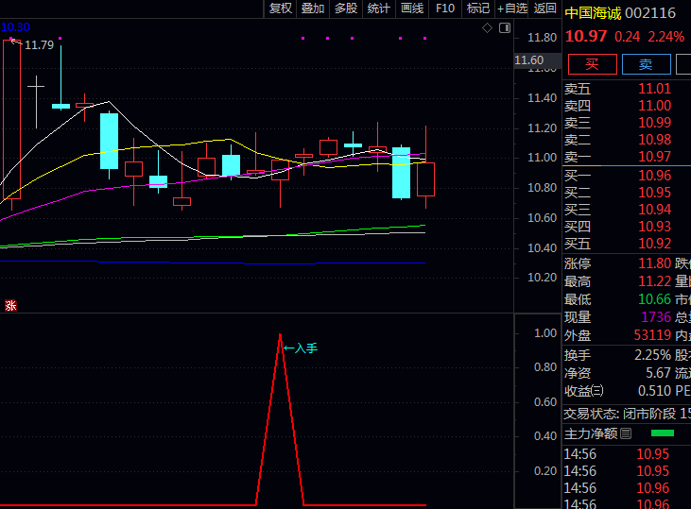Click the diamond icon above the chart
691x509 pixels.
[x=487, y=28]
